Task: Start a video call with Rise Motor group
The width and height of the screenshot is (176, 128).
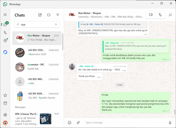Action: coord(151,15)
